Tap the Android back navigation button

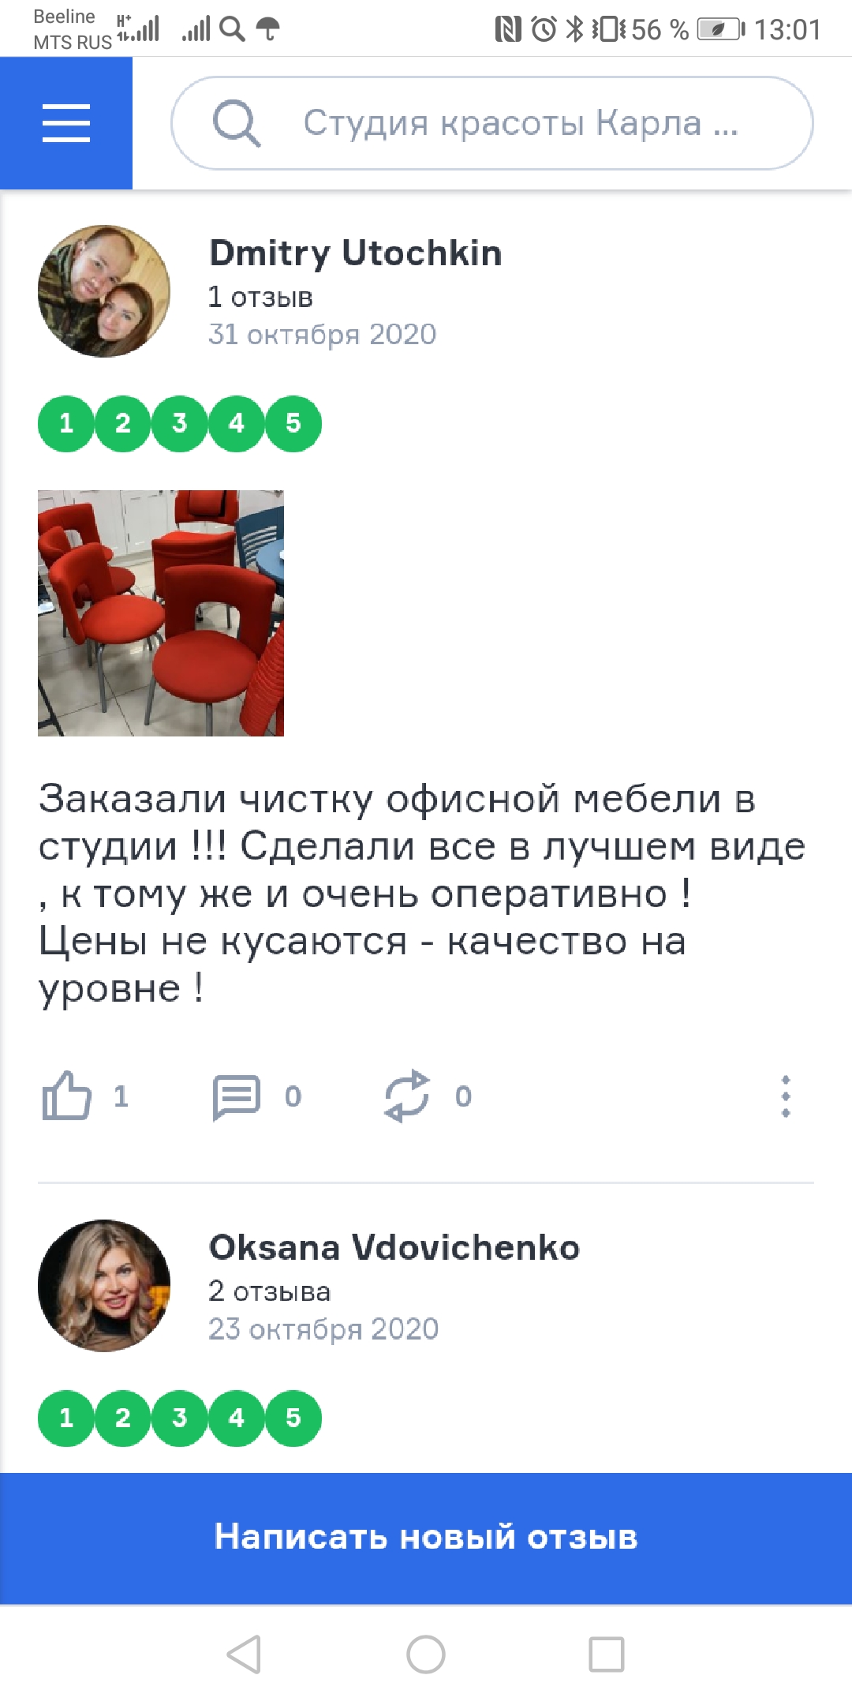coord(244,1654)
